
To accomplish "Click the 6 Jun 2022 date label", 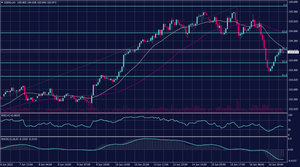I will click(7, 165).
